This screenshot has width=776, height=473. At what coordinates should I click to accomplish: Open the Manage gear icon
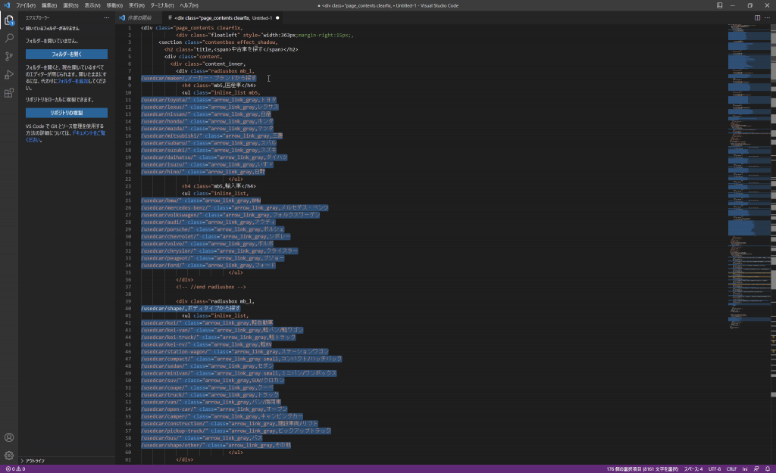coord(9,455)
